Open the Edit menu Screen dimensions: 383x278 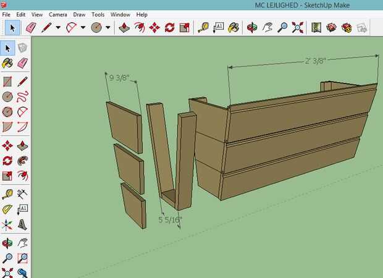(21, 15)
